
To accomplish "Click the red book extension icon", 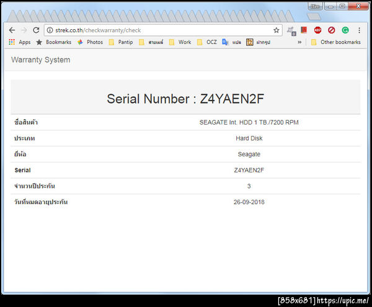I will tap(304, 30).
